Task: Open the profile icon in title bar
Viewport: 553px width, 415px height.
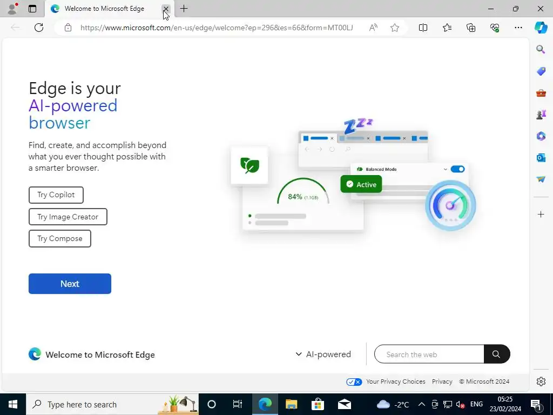Action: (x=12, y=9)
